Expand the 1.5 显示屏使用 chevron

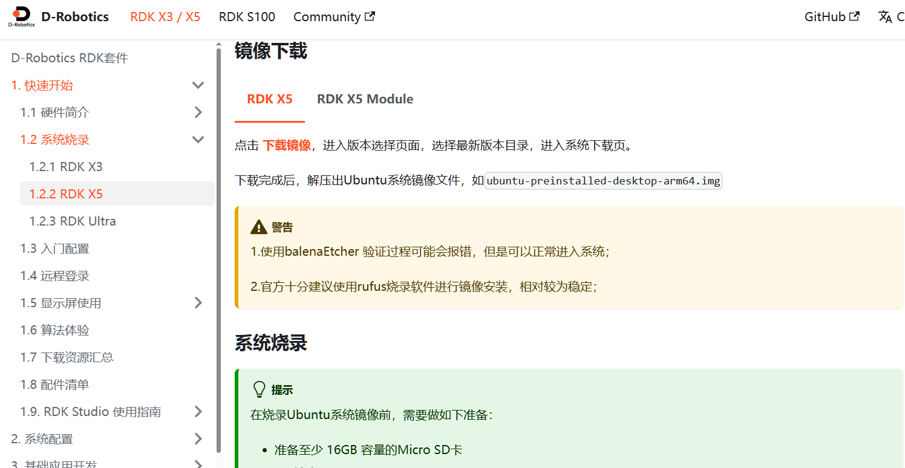click(198, 303)
